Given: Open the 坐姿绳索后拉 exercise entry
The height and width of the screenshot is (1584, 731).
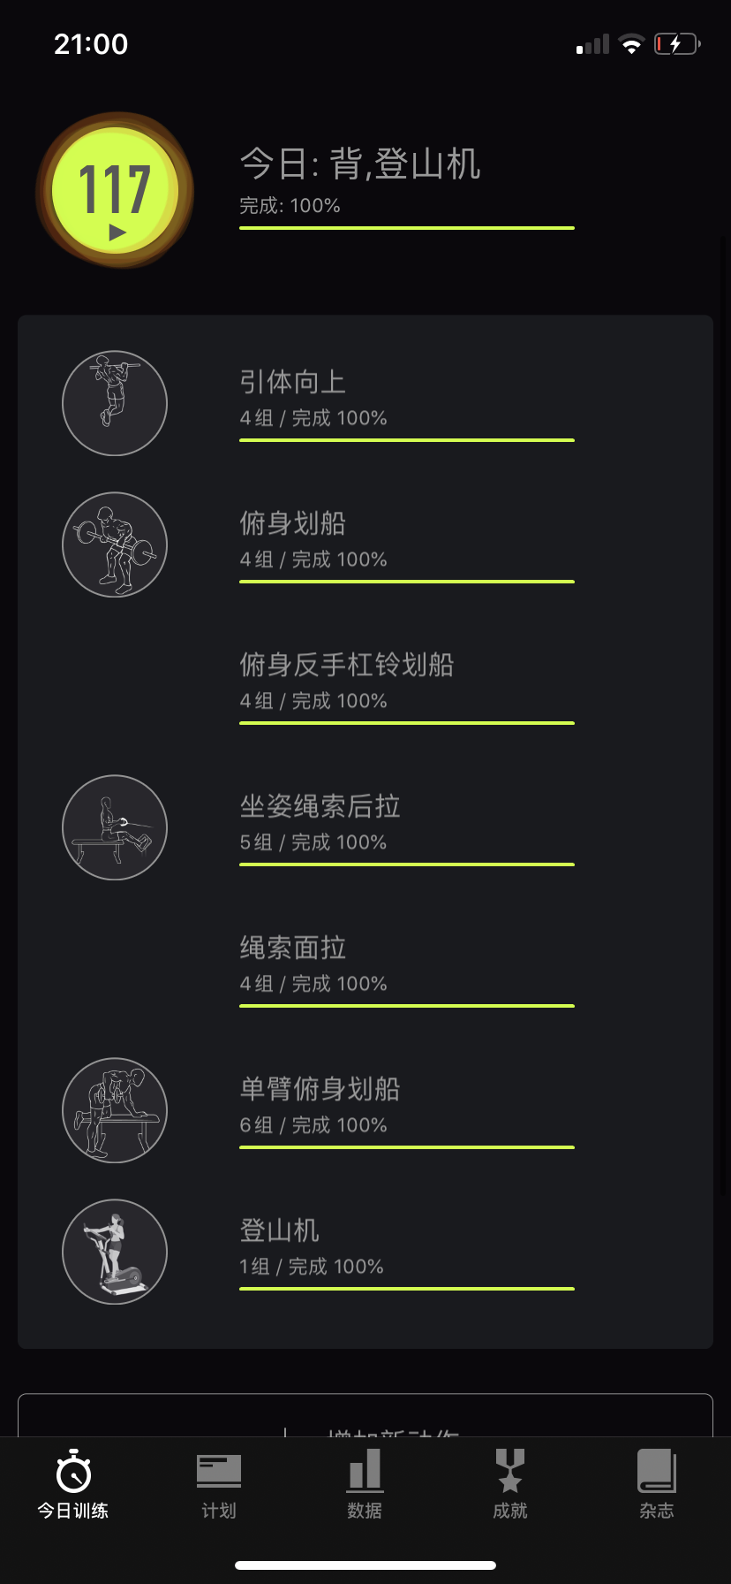Looking at the screenshot, I should (x=320, y=806).
